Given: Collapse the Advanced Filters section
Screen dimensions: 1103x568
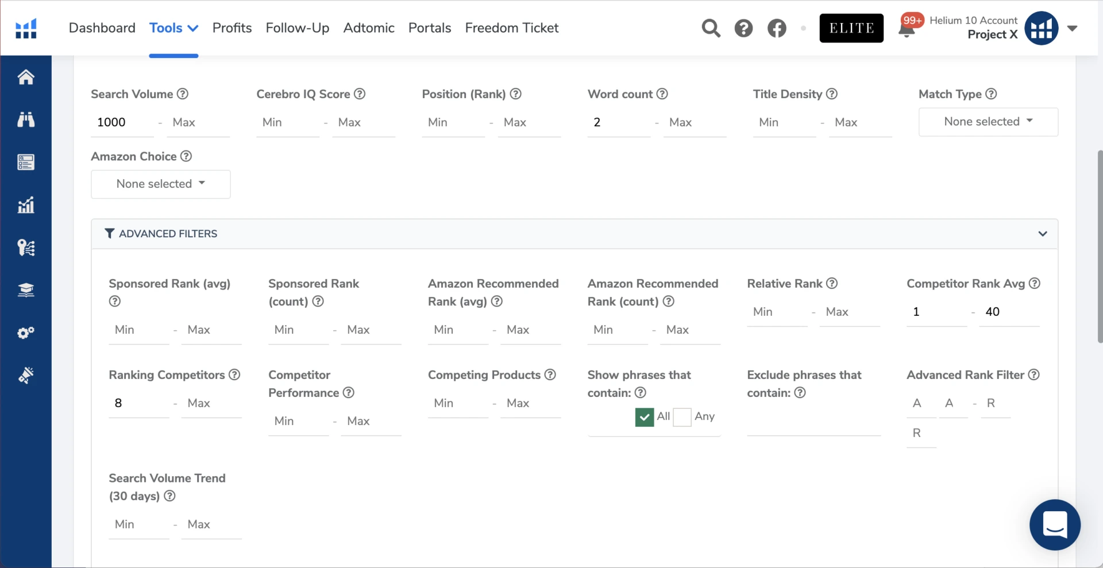Looking at the screenshot, I should click(1042, 234).
